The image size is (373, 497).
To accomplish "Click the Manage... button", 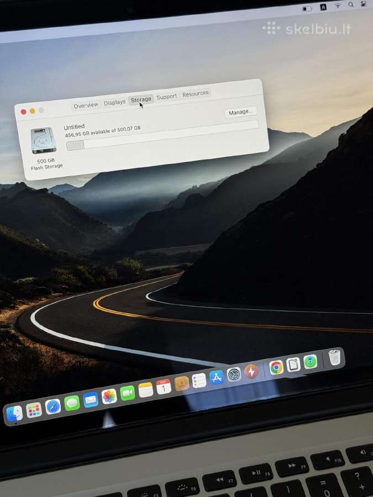I will [x=241, y=112].
